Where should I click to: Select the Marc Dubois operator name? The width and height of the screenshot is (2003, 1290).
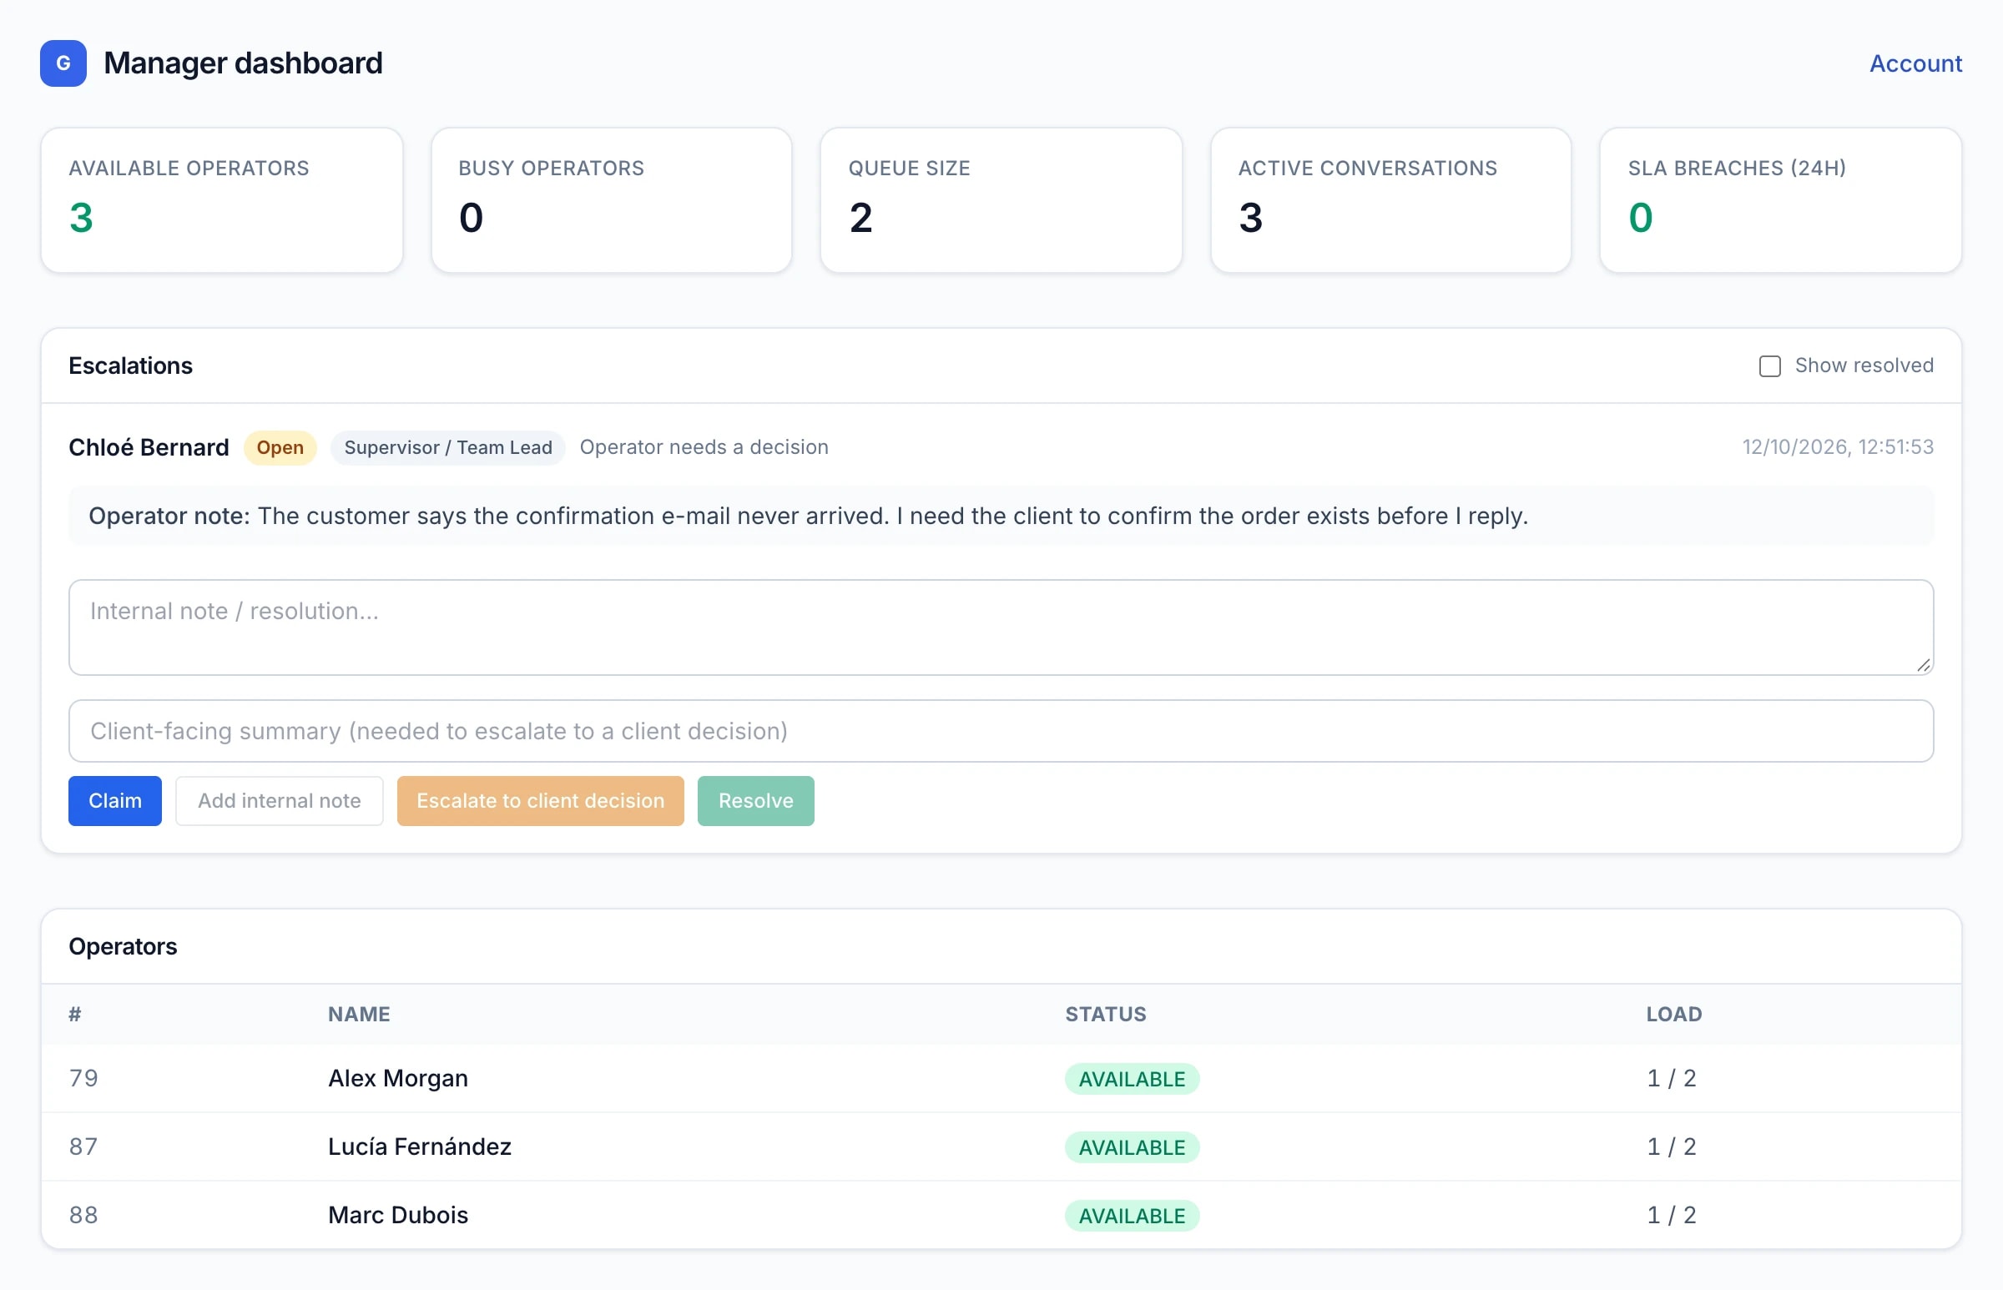(x=398, y=1215)
